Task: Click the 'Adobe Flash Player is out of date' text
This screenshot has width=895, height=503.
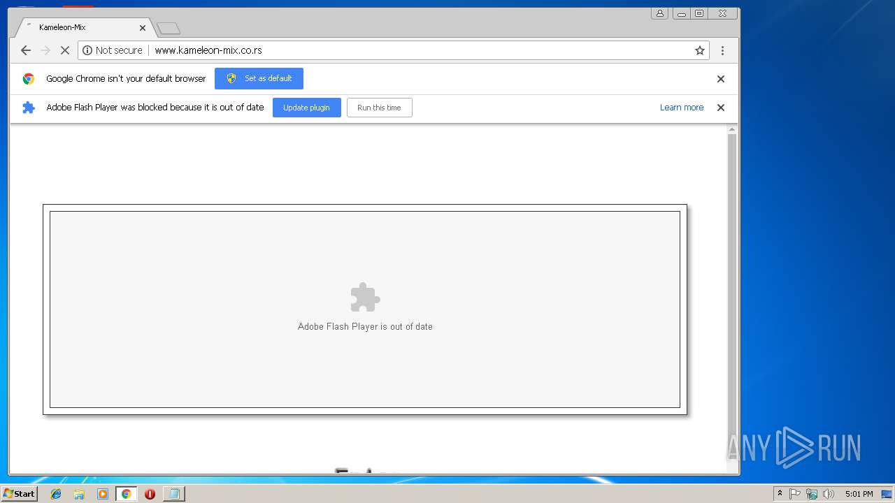Action: (365, 326)
